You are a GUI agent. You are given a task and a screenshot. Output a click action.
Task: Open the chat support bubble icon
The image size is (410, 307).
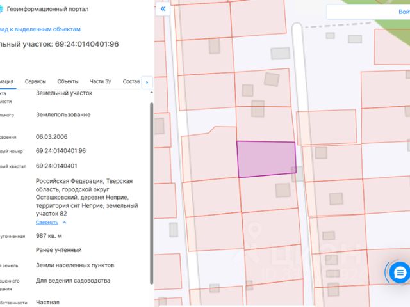(399, 272)
